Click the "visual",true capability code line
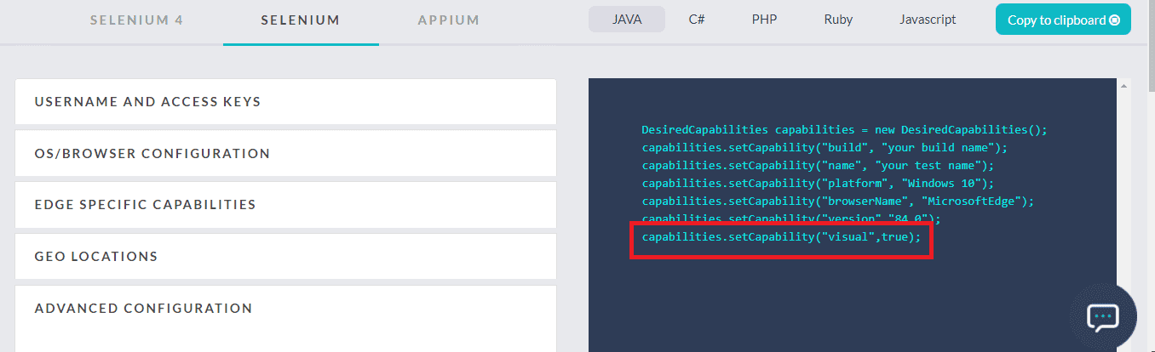1155x352 pixels. (x=781, y=236)
